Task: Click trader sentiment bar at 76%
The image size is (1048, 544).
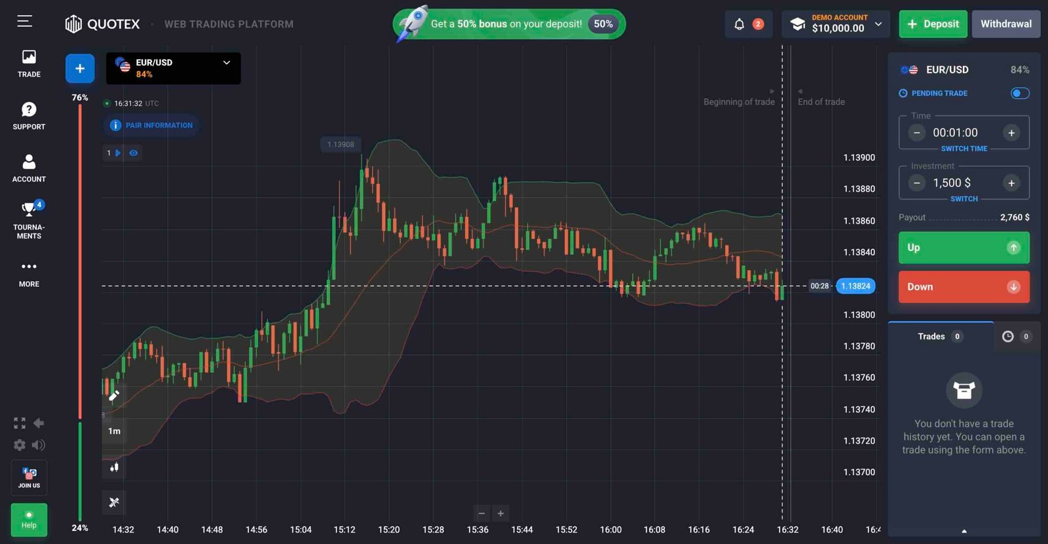Action: coord(80,262)
